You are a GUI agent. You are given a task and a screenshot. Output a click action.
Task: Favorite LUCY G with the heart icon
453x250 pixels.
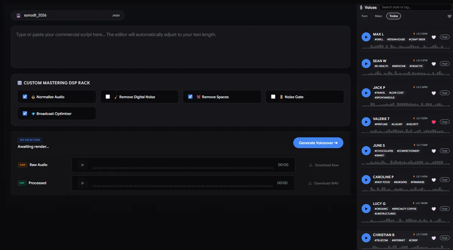click(434, 209)
